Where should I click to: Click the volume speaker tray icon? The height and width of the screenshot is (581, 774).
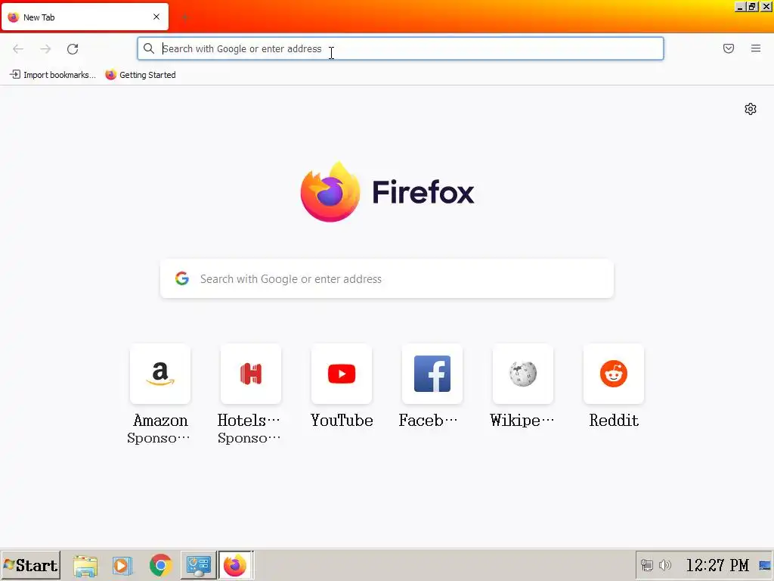tap(665, 565)
